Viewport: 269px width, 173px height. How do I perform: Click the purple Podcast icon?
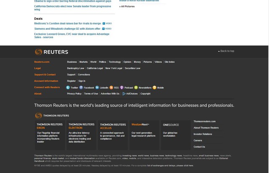click(x=122, y=88)
